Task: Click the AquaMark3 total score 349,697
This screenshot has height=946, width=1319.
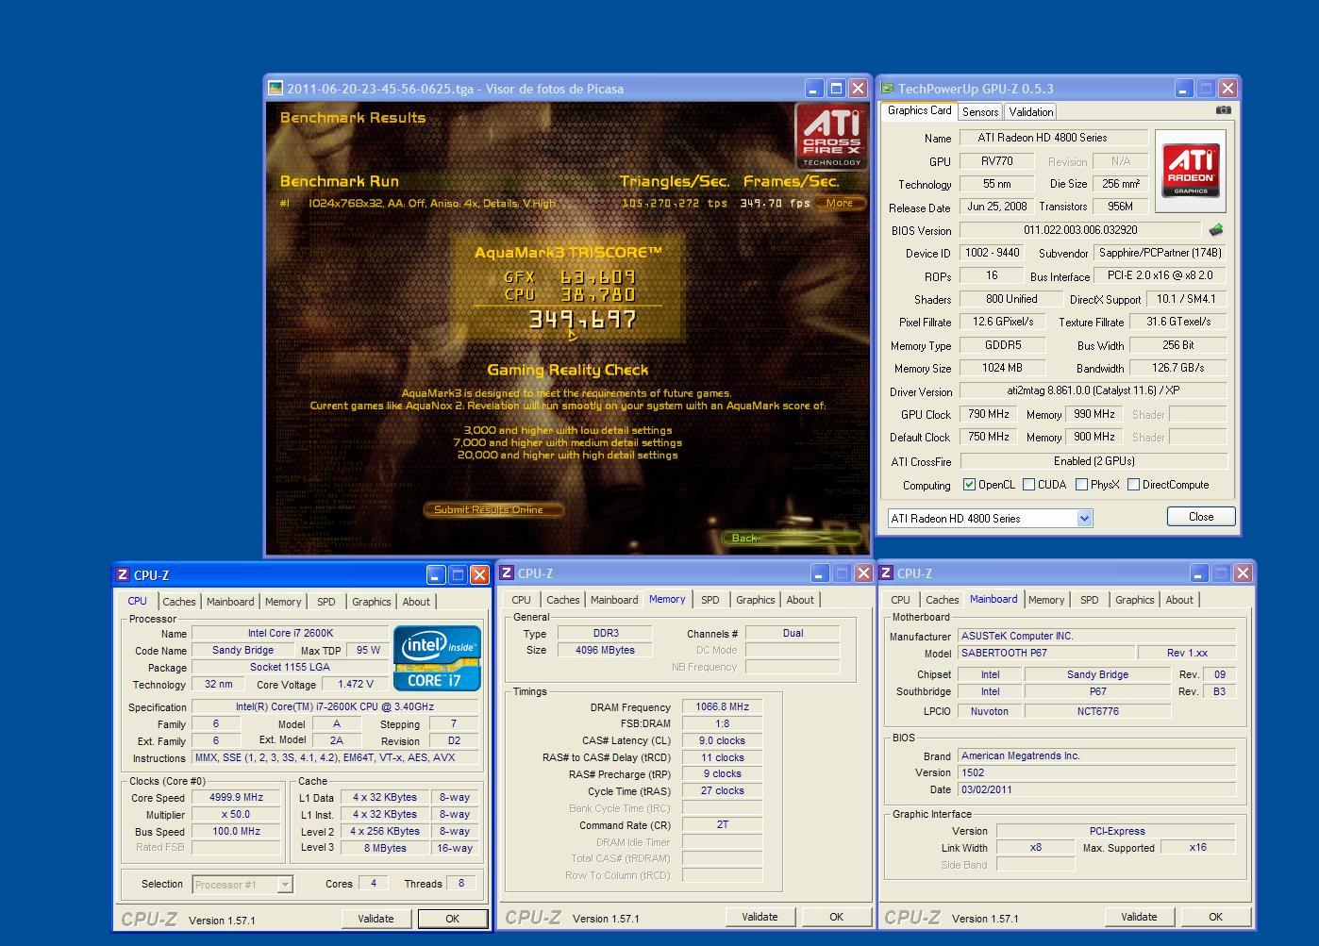Action: pyautogui.click(x=582, y=320)
